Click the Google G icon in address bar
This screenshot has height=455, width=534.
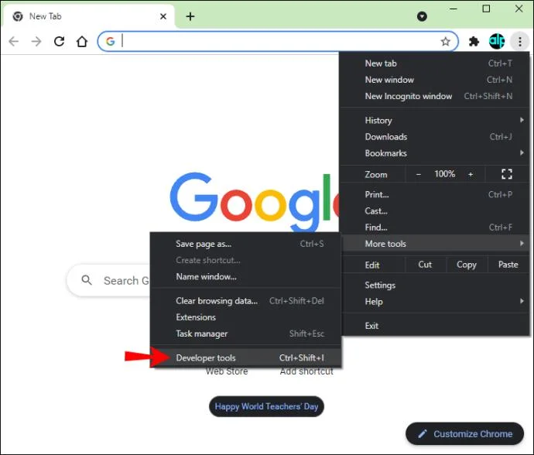(111, 42)
